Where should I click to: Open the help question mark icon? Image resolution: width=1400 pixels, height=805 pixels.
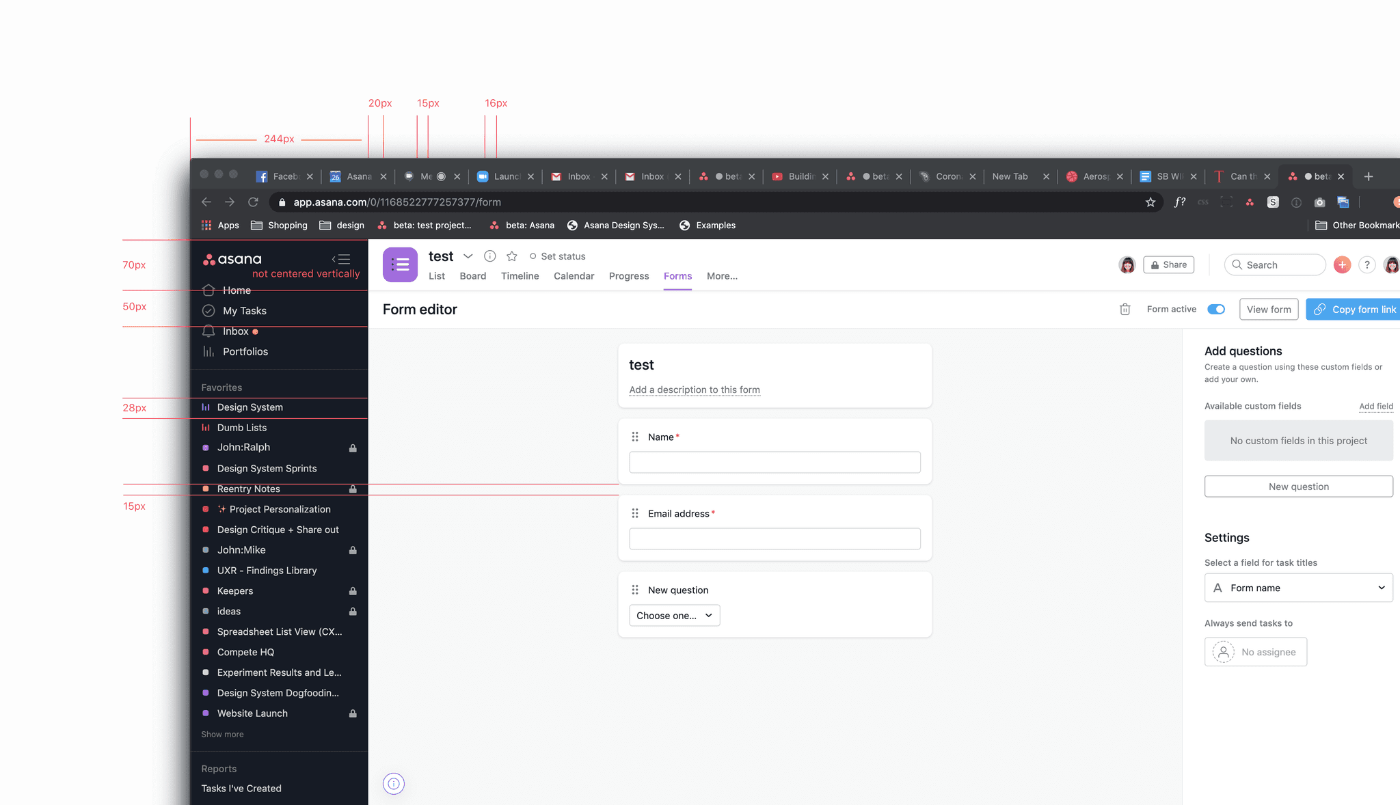click(x=1367, y=265)
